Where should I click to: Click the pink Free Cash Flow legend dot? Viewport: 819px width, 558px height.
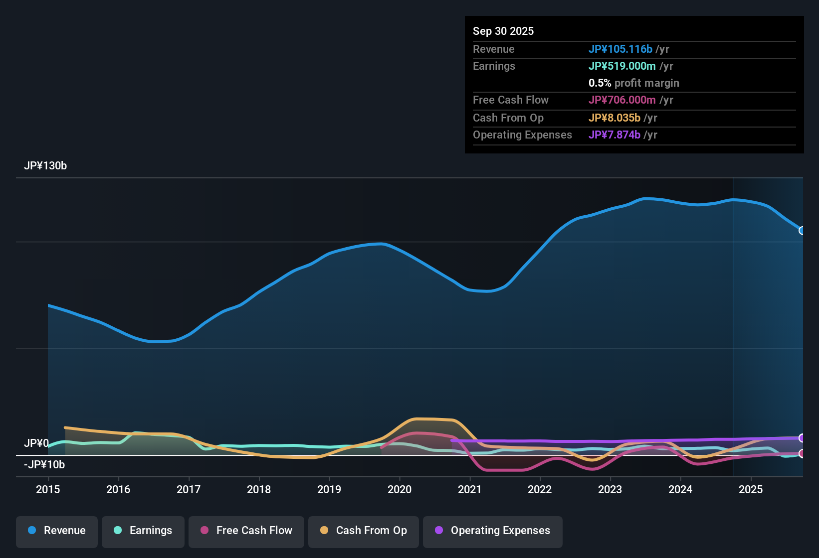pos(204,531)
